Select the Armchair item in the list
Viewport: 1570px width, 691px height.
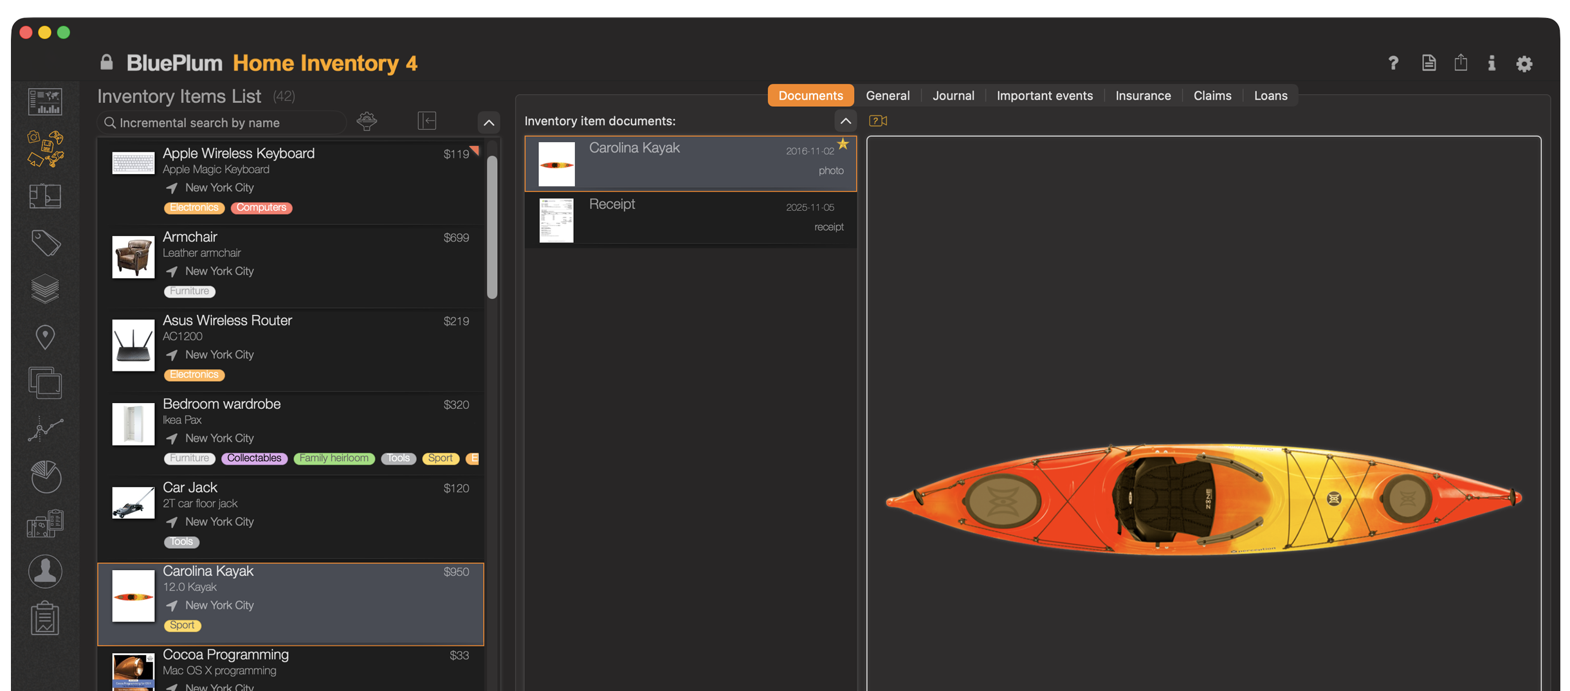(x=291, y=264)
